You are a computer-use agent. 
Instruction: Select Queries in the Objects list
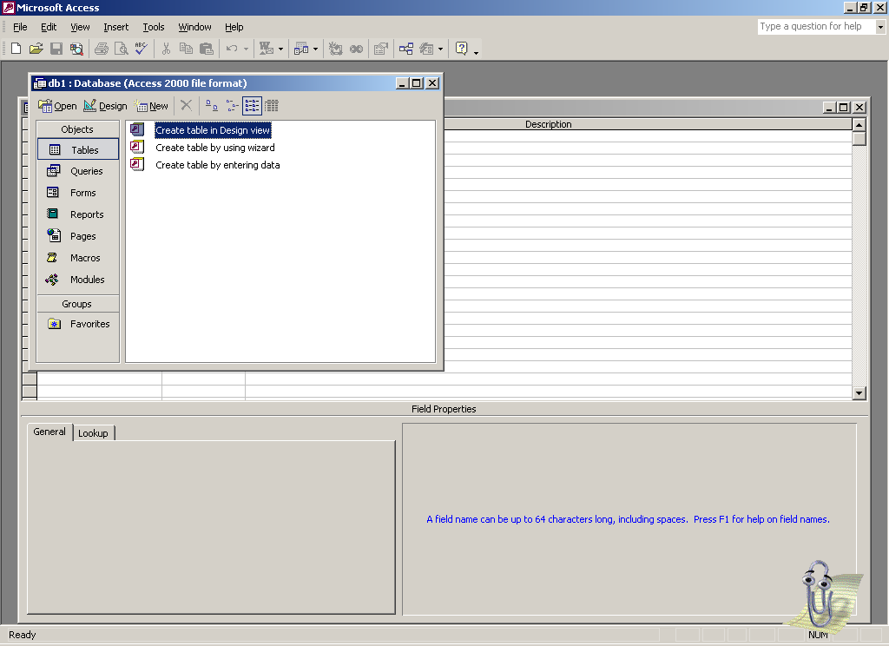pyautogui.click(x=77, y=171)
